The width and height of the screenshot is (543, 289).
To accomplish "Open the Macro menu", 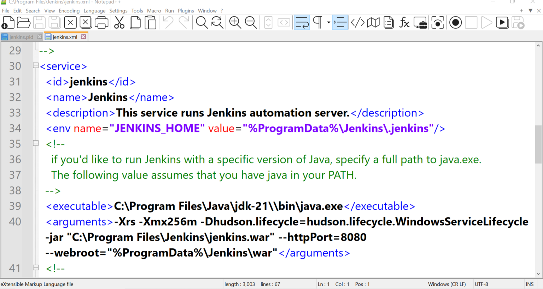I will [154, 11].
